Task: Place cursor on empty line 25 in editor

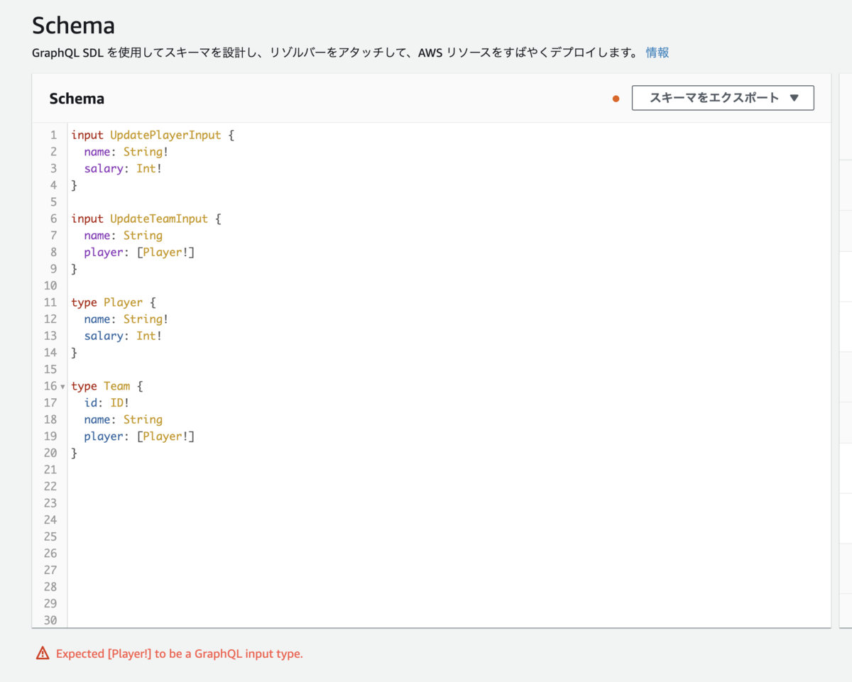Action: click(447, 537)
